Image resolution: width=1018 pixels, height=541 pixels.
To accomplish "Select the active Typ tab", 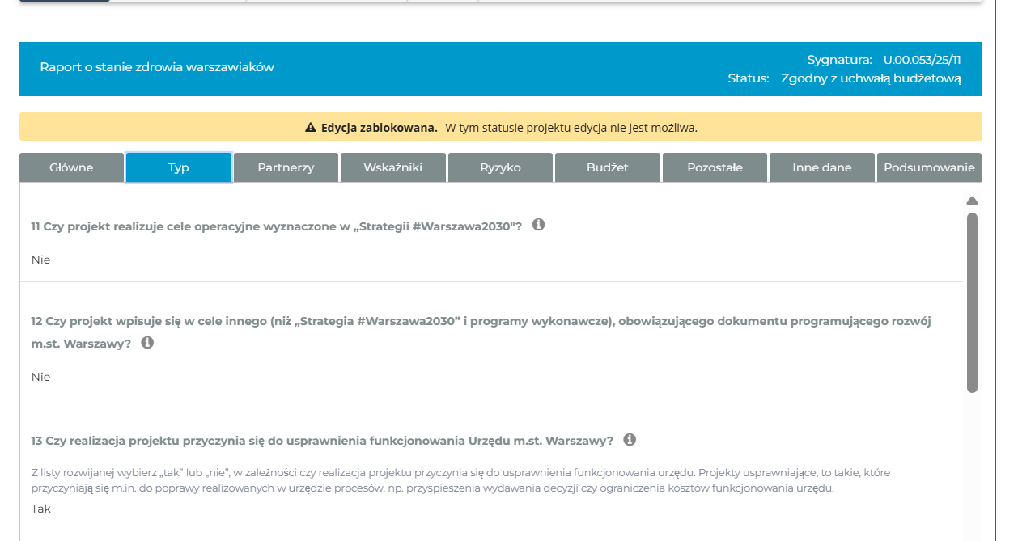I will coord(179,167).
